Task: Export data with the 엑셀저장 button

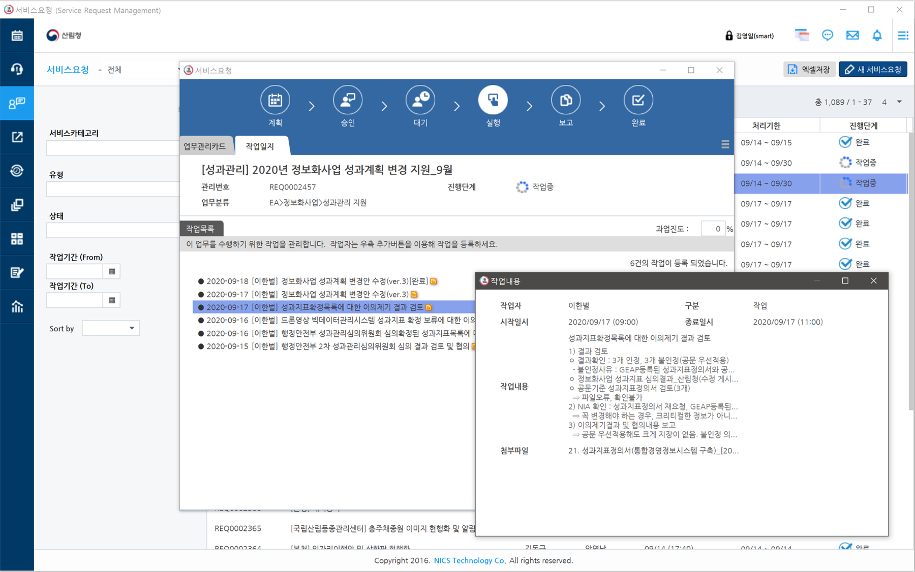Action: click(x=809, y=69)
